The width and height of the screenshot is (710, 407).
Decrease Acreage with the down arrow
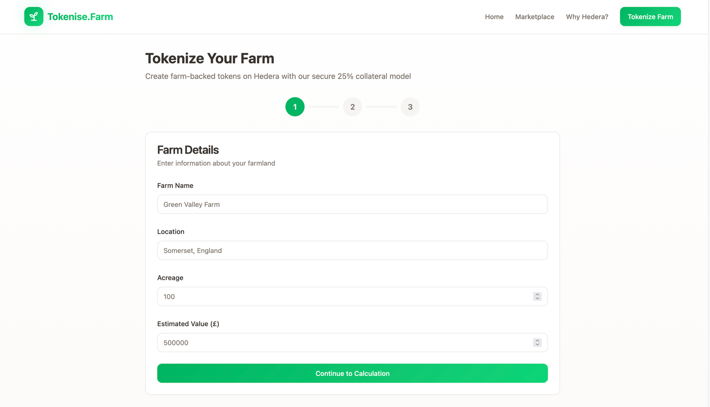point(537,299)
